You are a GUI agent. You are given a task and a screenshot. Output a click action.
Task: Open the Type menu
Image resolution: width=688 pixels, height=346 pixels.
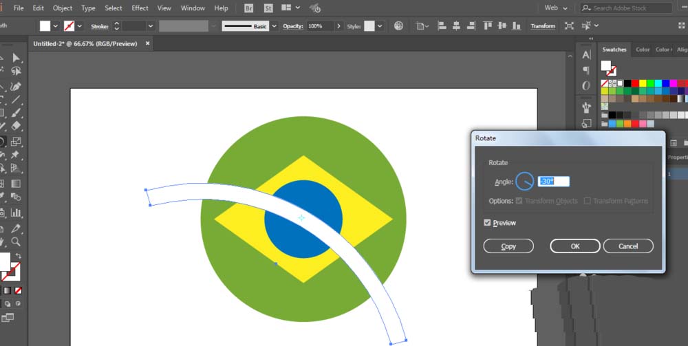coord(88,8)
